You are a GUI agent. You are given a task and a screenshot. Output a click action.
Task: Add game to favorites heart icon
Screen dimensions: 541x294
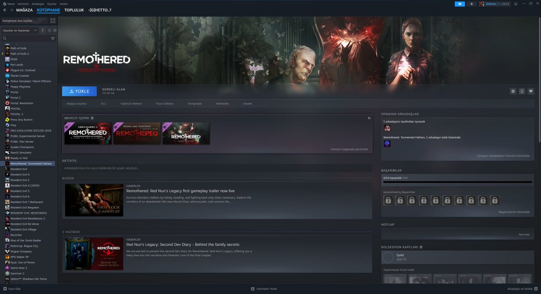(x=531, y=91)
